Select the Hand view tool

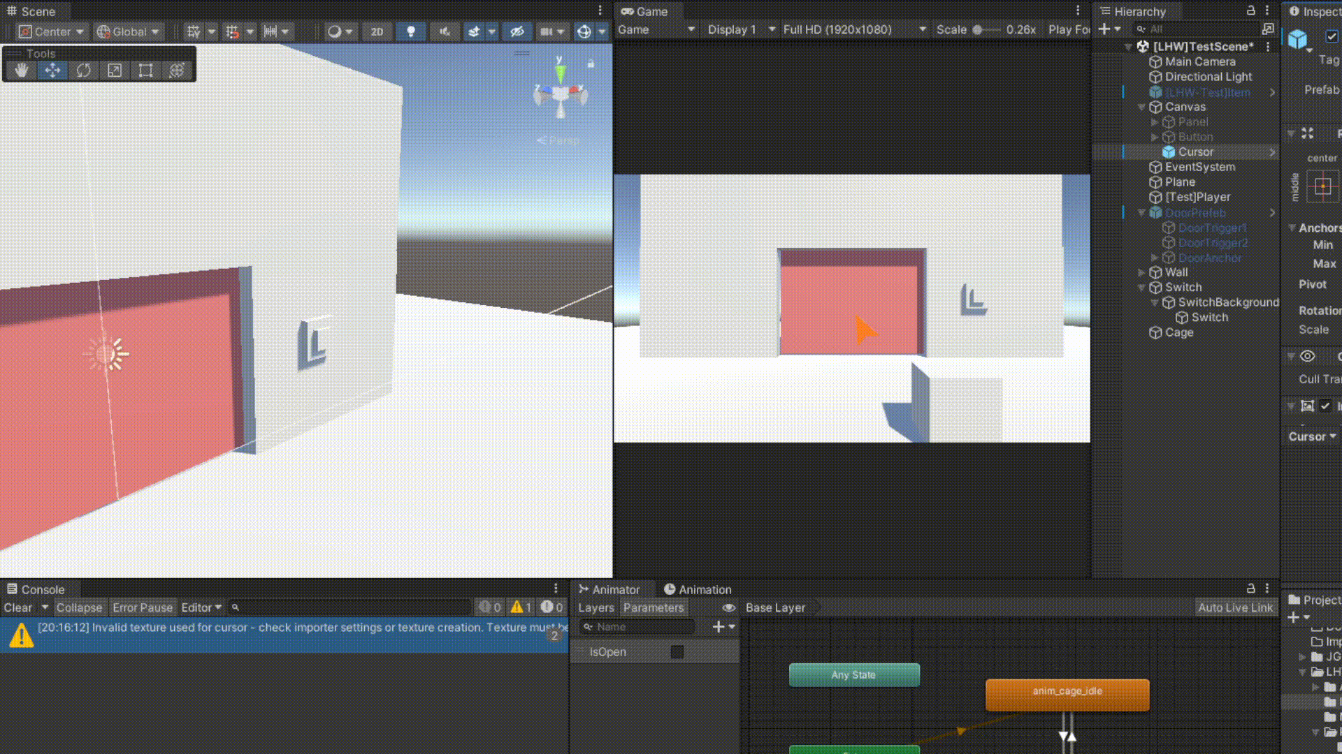point(22,71)
